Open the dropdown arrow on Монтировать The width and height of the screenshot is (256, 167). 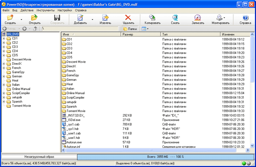point(224,17)
